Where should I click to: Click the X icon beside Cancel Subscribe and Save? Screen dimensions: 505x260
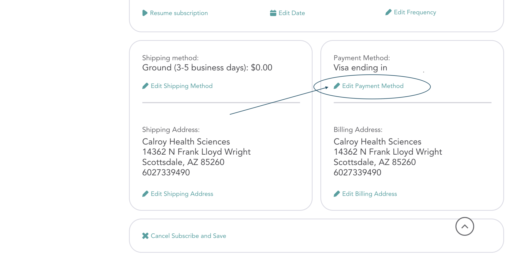(x=145, y=236)
